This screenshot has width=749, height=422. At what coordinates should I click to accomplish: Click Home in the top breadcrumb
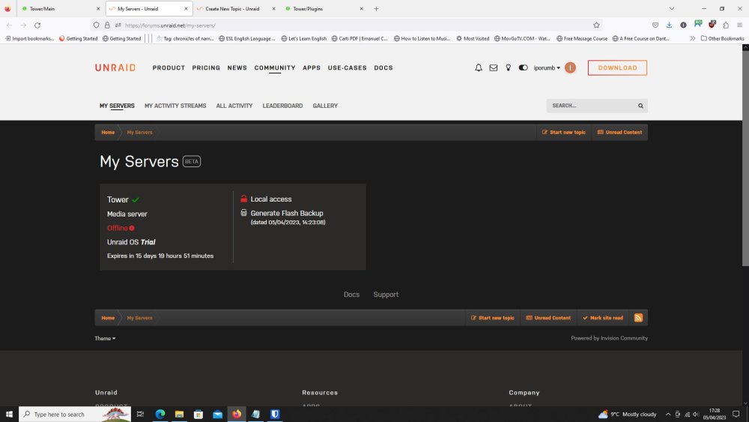click(x=108, y=133)
